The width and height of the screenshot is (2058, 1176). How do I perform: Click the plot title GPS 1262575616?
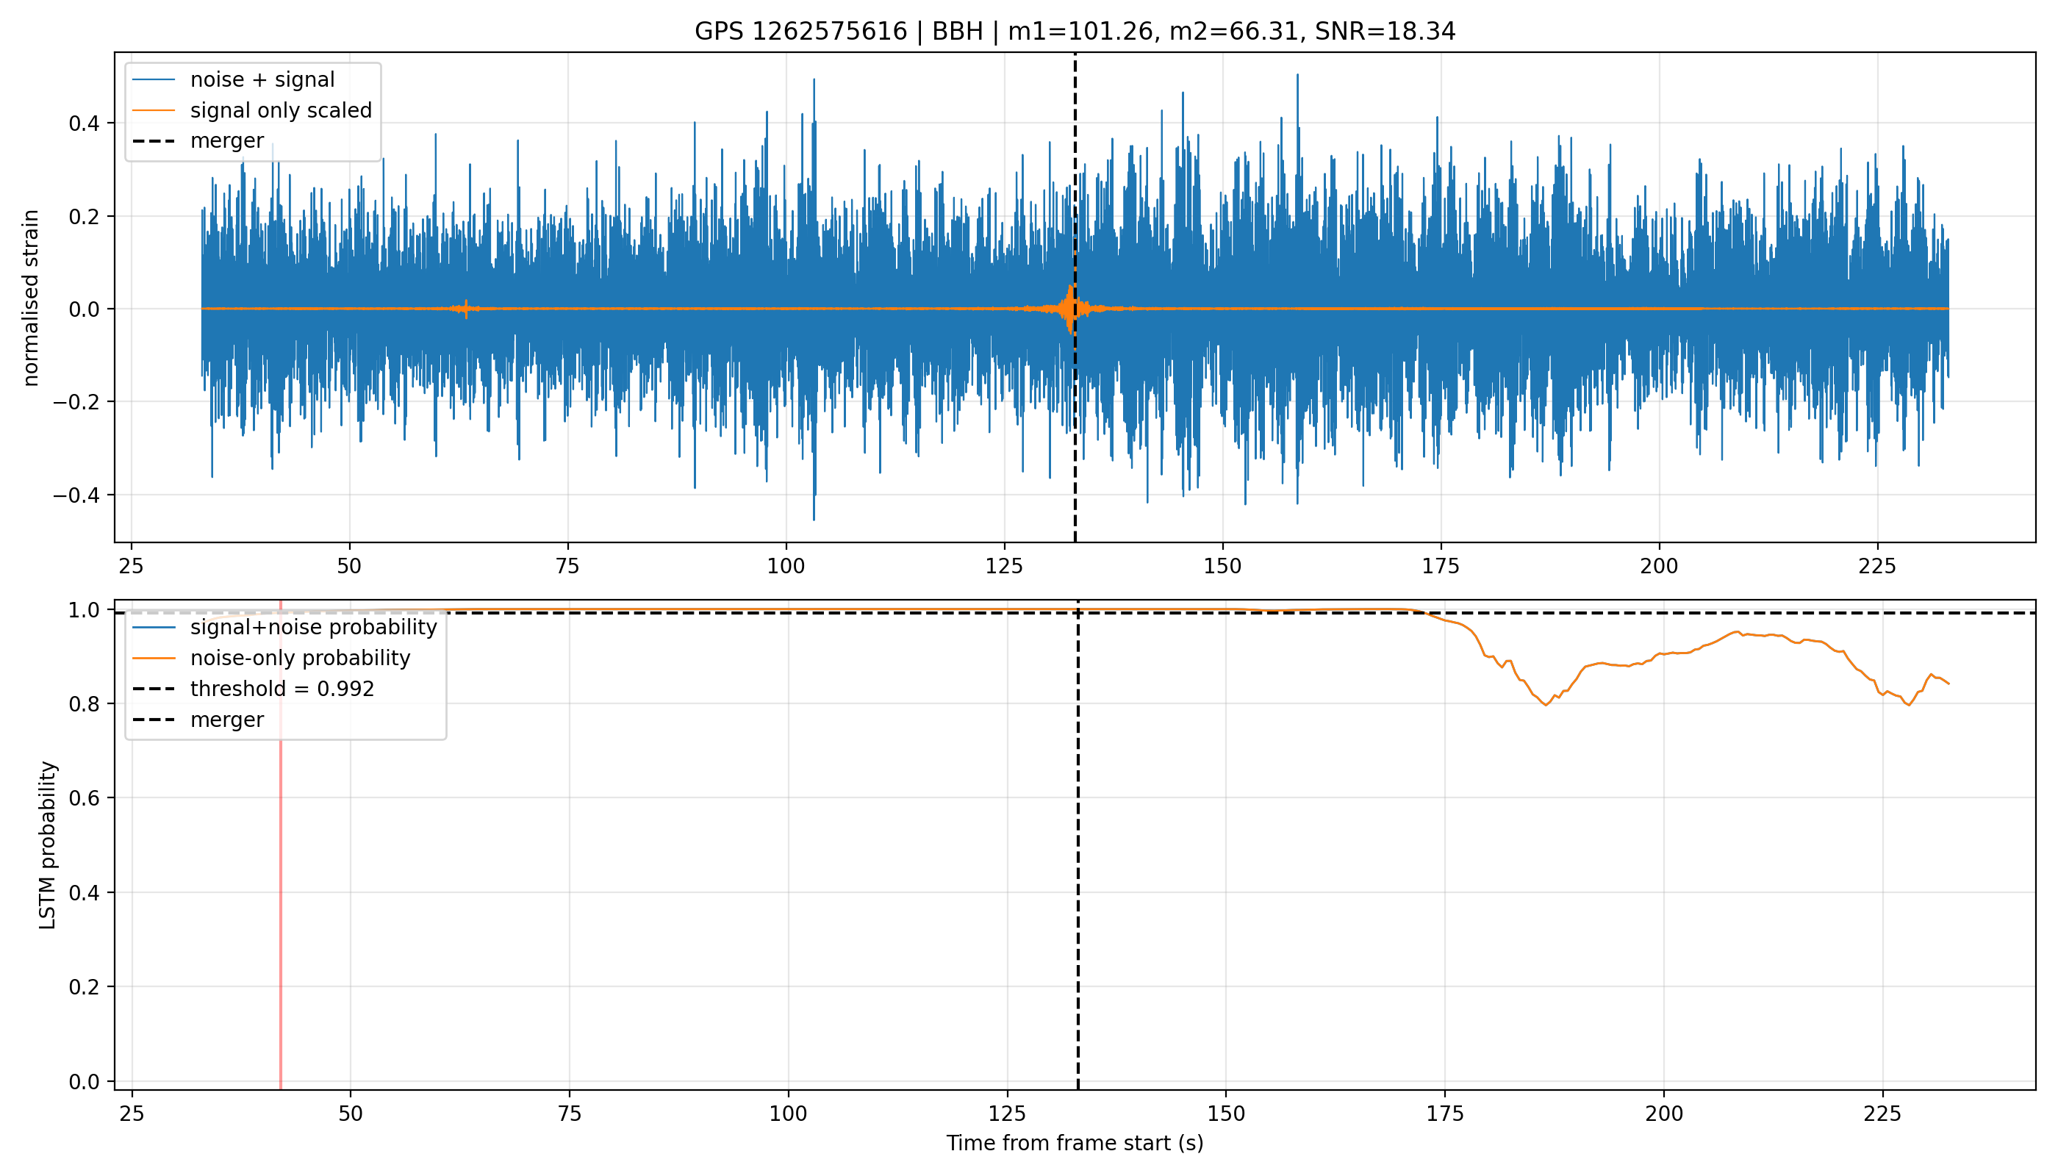[x=1075, y=32]
